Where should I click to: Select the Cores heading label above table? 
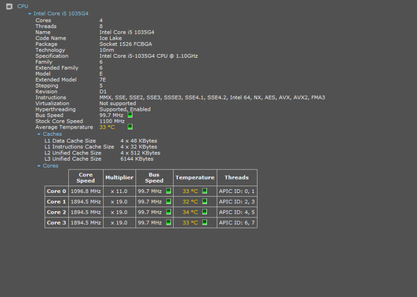pos(51,165)
